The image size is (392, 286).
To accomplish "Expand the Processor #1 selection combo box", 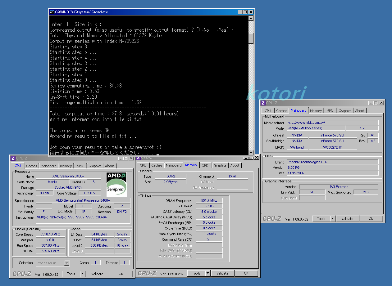I will (66, 263).
